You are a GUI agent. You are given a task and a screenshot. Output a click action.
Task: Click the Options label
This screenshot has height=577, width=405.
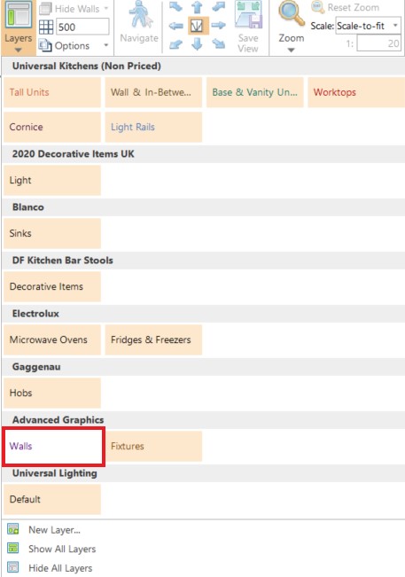[72, 45]
